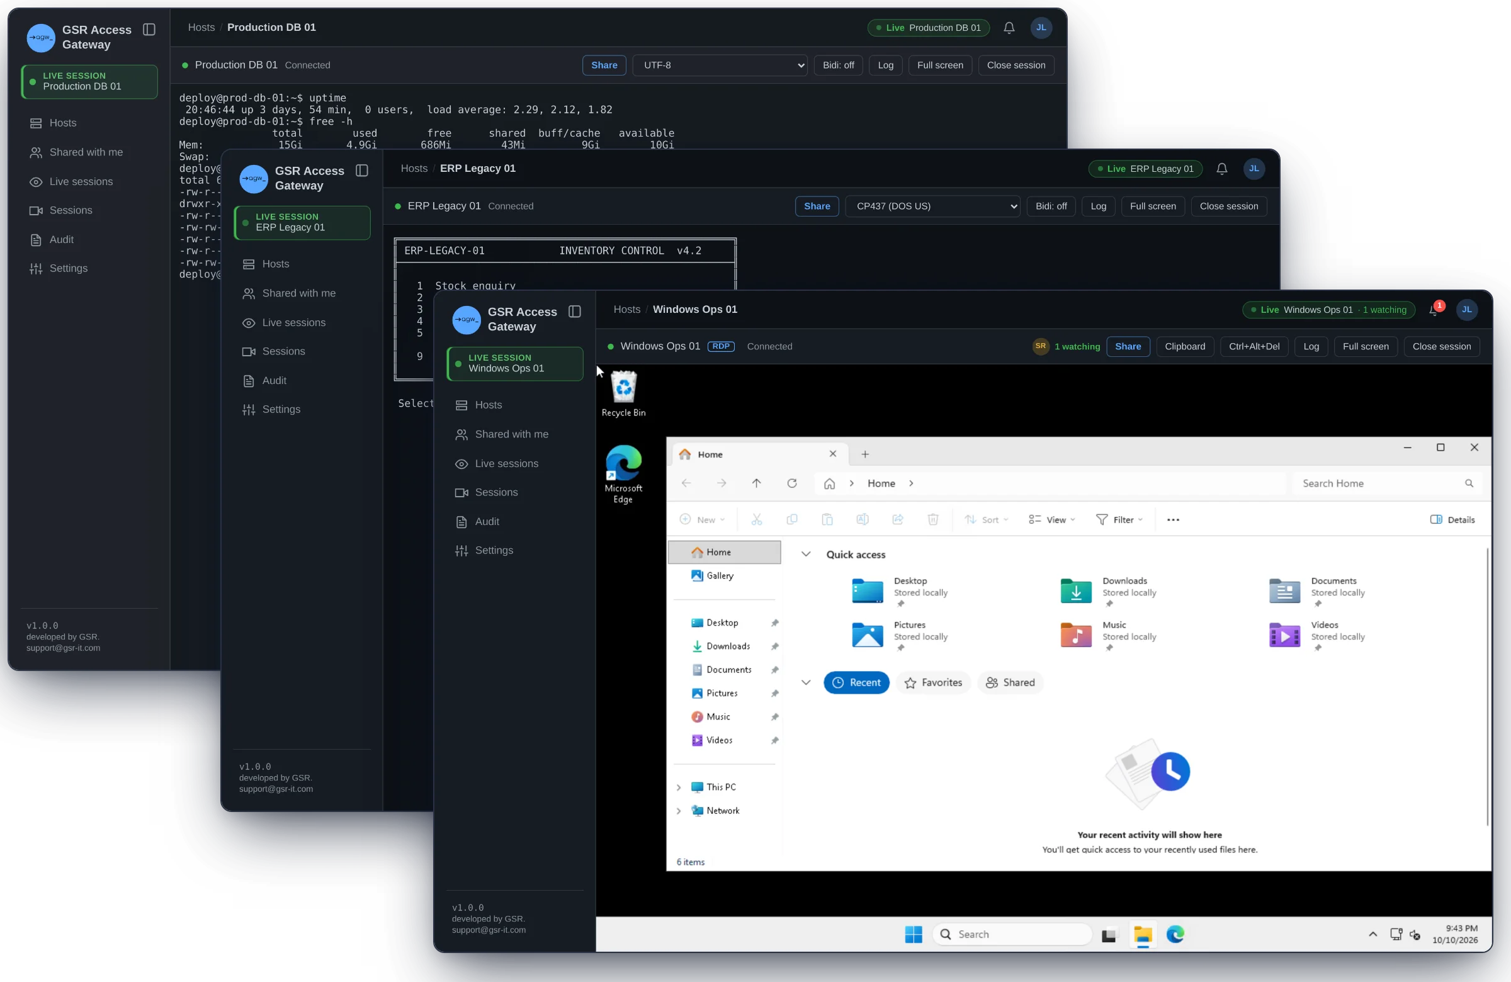Click notification bell in Production DB window

tap(1009, 28)
